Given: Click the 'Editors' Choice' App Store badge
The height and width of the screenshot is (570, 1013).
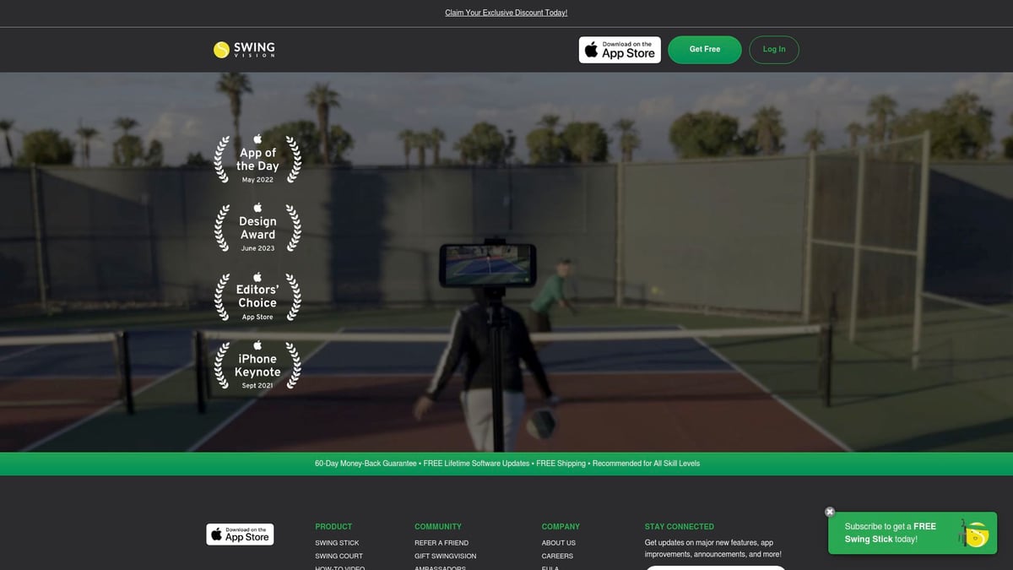Looking at the screenshot, I should coord(257,296).
